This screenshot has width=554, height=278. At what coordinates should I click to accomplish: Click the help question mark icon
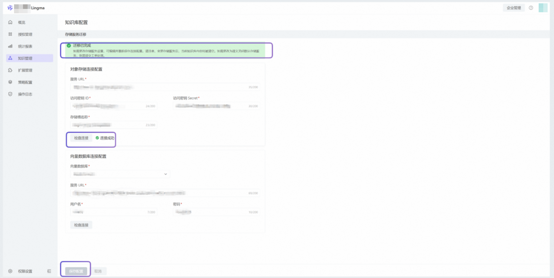pyautogui.click(x=531, y=8)
